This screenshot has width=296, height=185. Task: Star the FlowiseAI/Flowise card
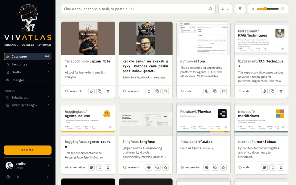click(223, 167)
